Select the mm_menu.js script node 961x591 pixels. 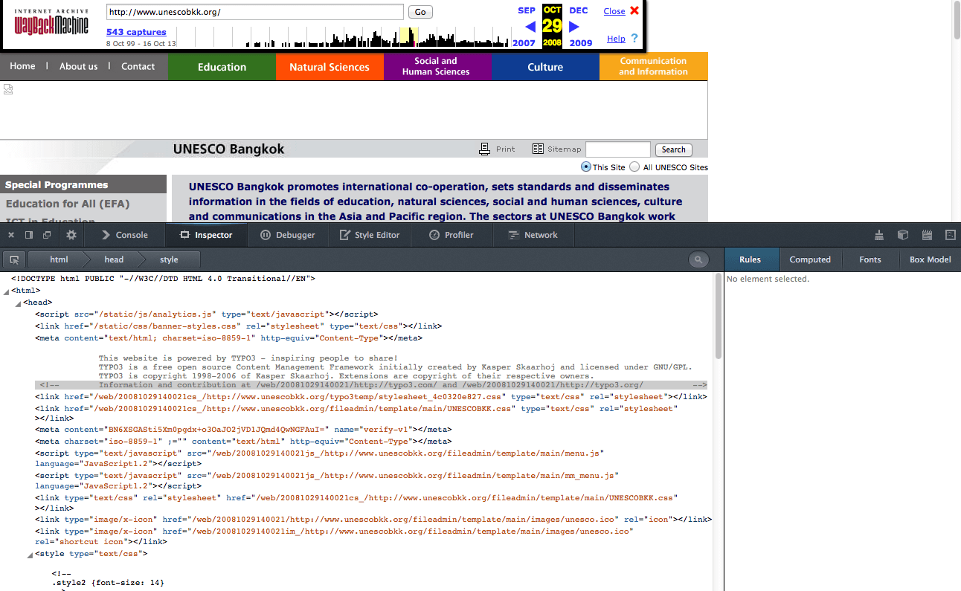click(327, 480)
